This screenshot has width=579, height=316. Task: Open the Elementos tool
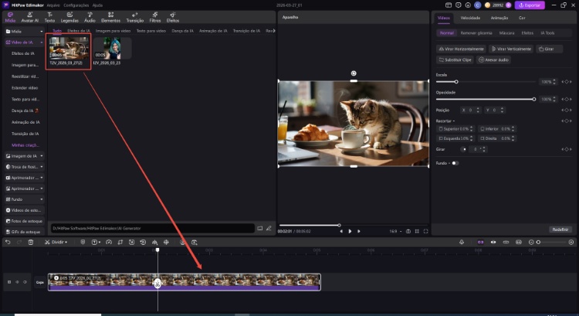[x=110, y=17]
